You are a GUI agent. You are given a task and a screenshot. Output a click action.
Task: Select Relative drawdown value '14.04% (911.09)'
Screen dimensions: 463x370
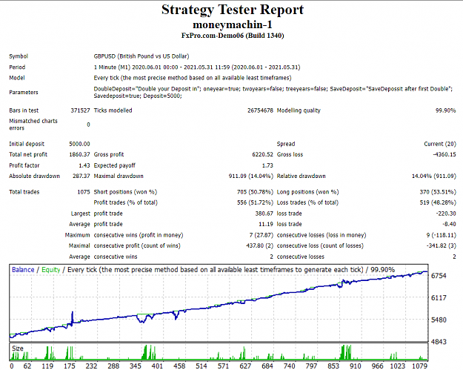[x=434, y=176]
